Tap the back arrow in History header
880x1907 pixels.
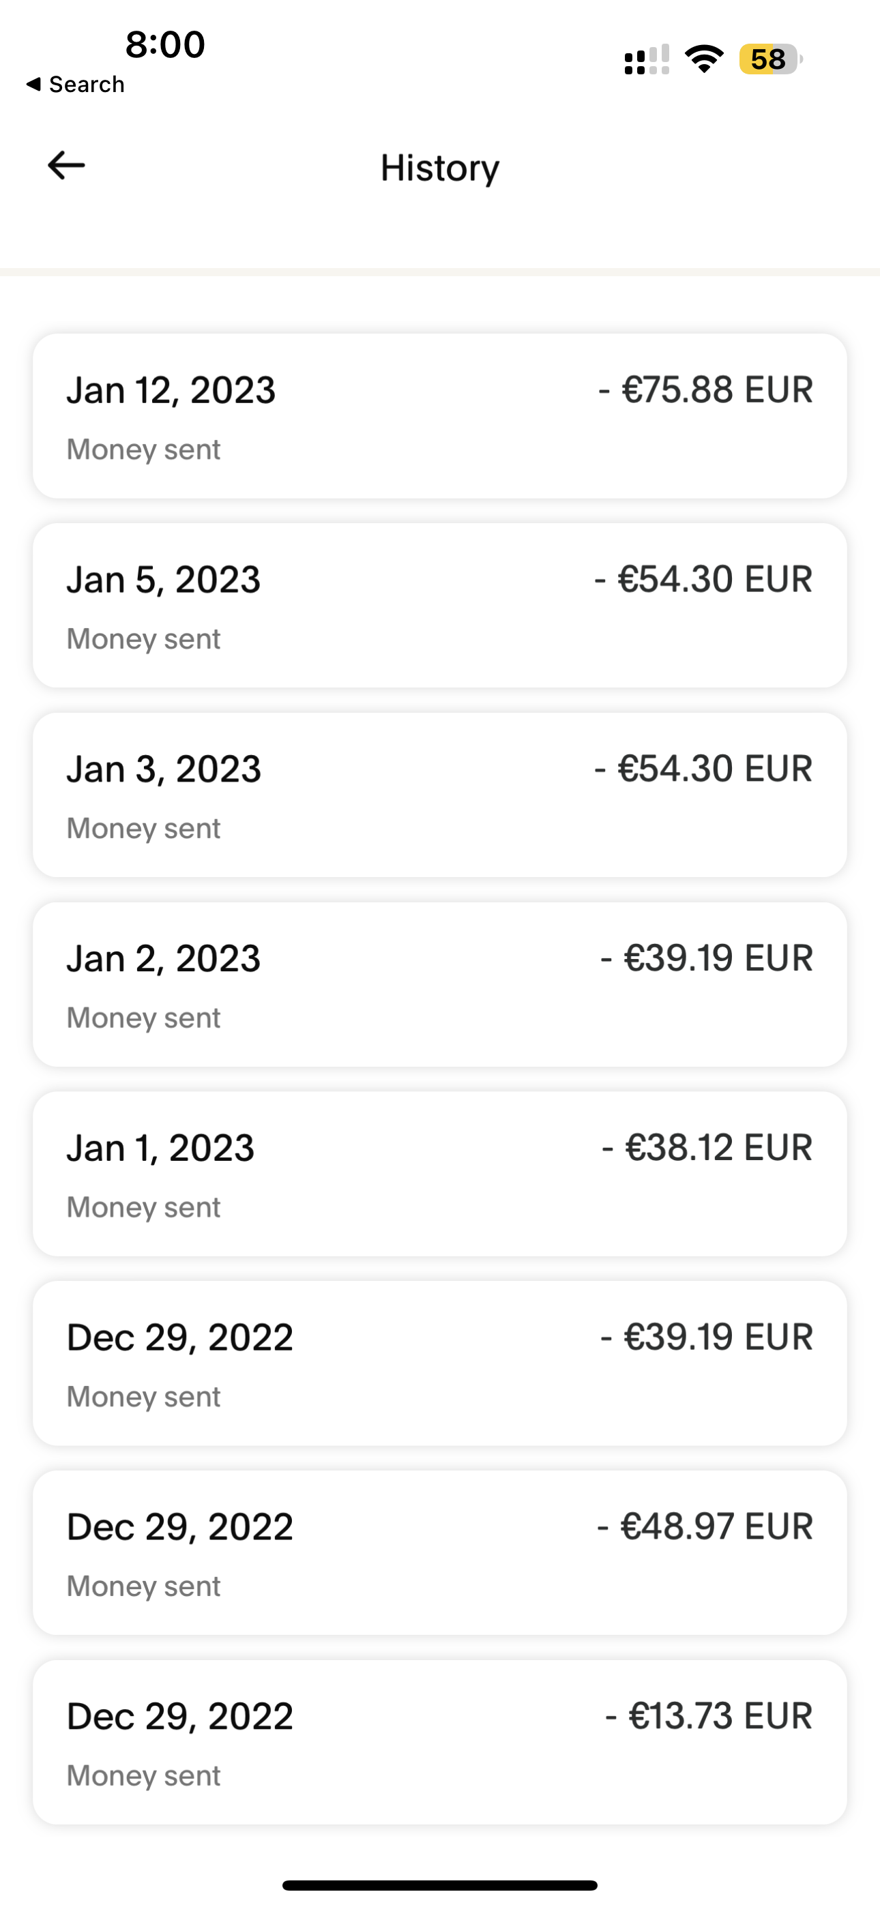pos(67,166)
